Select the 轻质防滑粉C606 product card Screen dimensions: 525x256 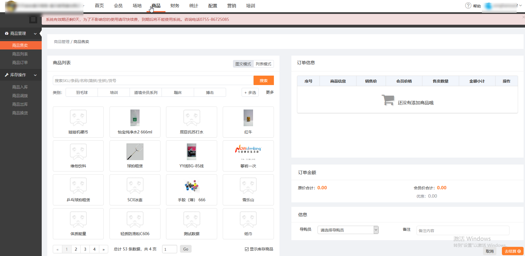pos(135,224)
